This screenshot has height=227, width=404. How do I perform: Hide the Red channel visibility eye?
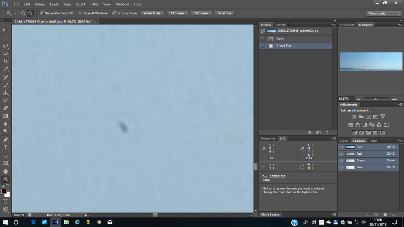click(342, 154)
